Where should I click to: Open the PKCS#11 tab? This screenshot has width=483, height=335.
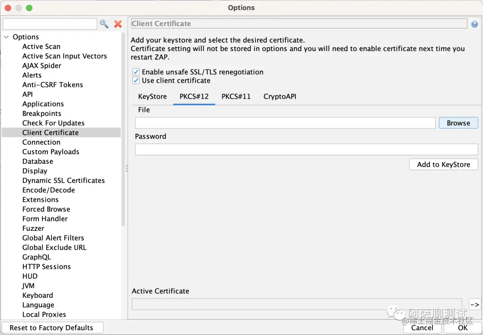click(236, 97)
